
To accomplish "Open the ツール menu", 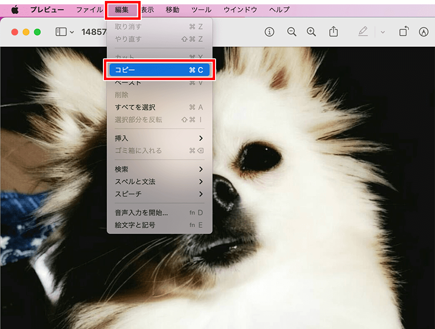I will coord(202,10).
